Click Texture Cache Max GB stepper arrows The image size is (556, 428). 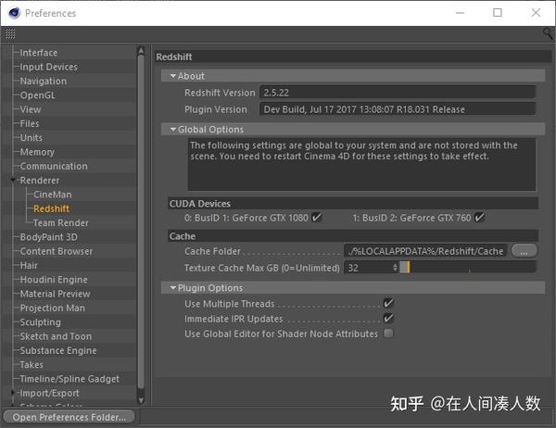pyautogui.click(x=395, y=268)
